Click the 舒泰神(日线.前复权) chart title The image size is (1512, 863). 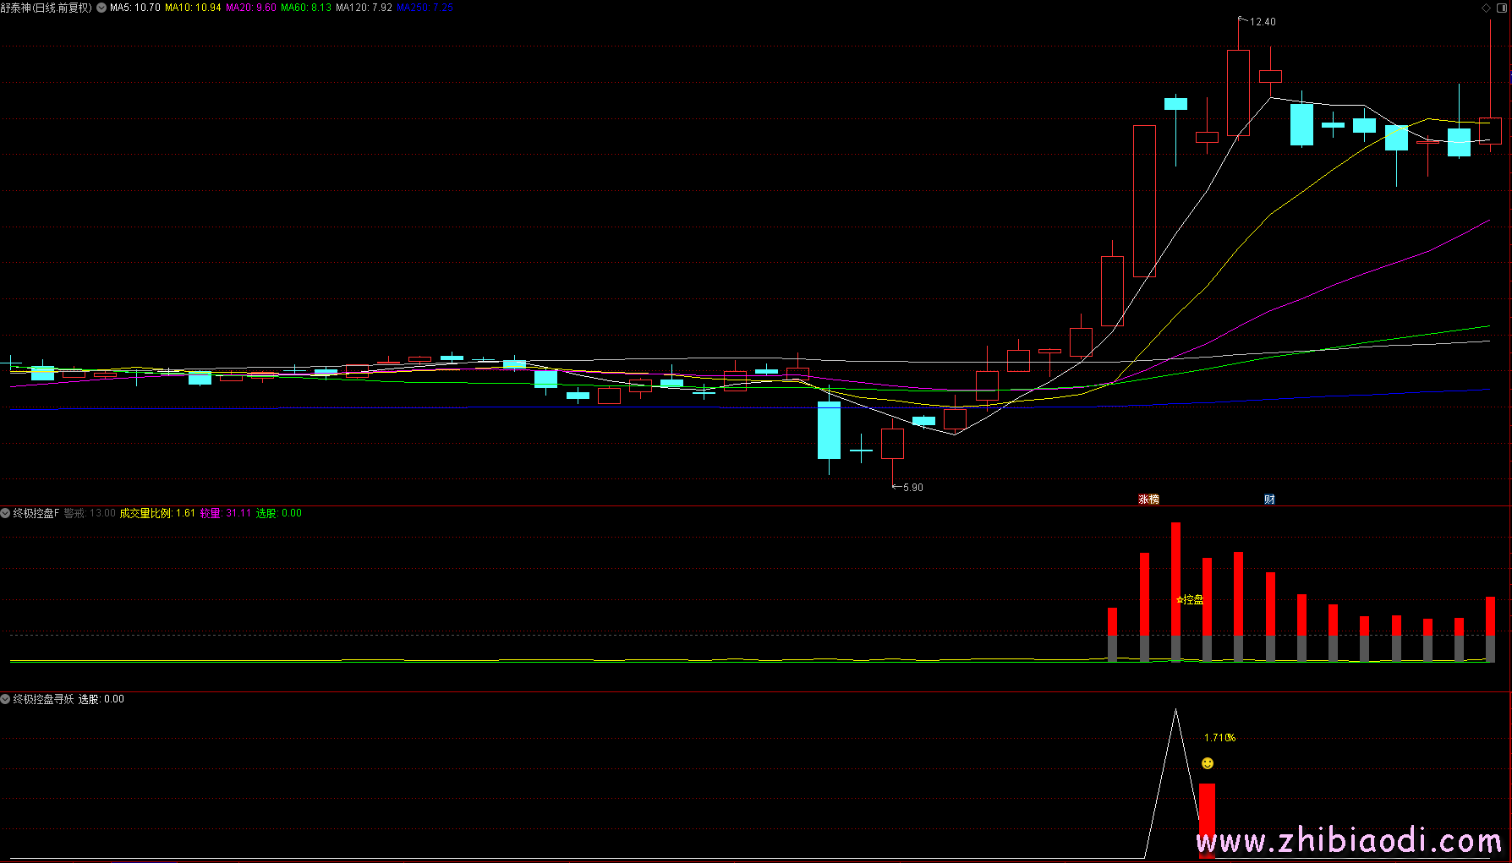click(x=47, y=8)
